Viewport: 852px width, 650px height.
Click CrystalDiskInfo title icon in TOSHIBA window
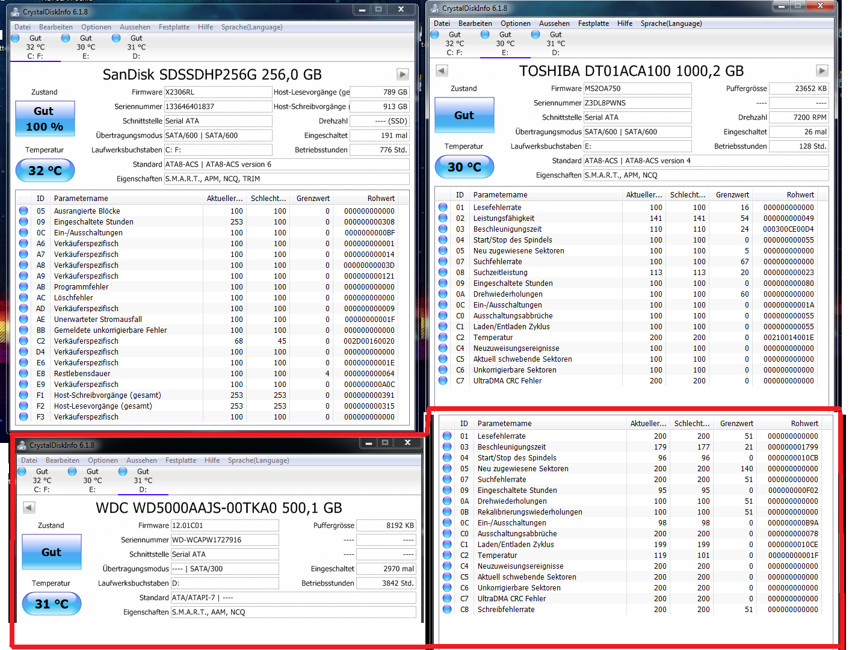[435, 8]
